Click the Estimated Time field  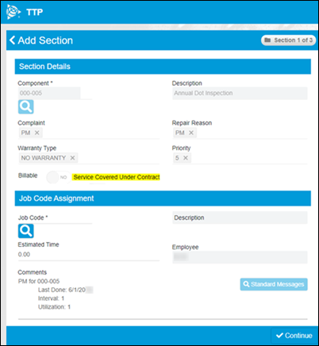point(89,255)
